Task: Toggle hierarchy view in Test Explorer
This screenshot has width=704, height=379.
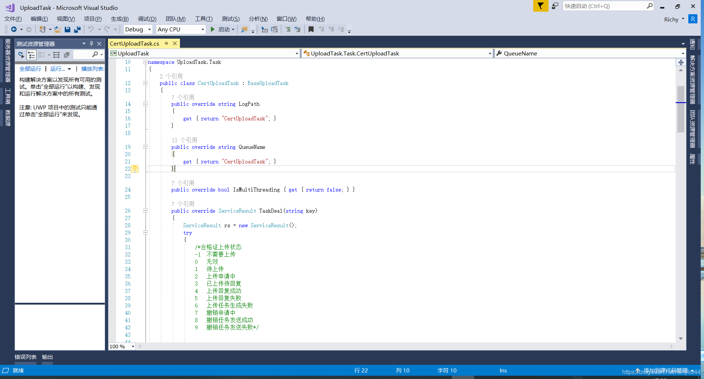Action: click(x=31, y=55)
